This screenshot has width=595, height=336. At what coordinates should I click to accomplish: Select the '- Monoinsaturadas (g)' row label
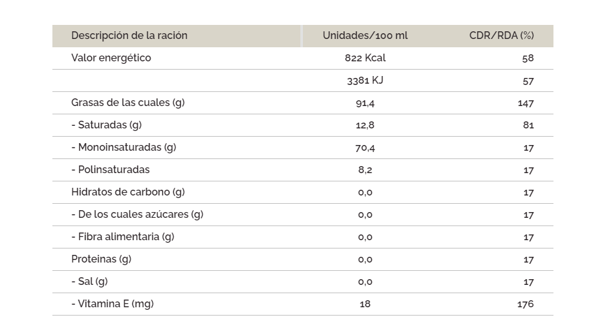(x=123, y=148)
